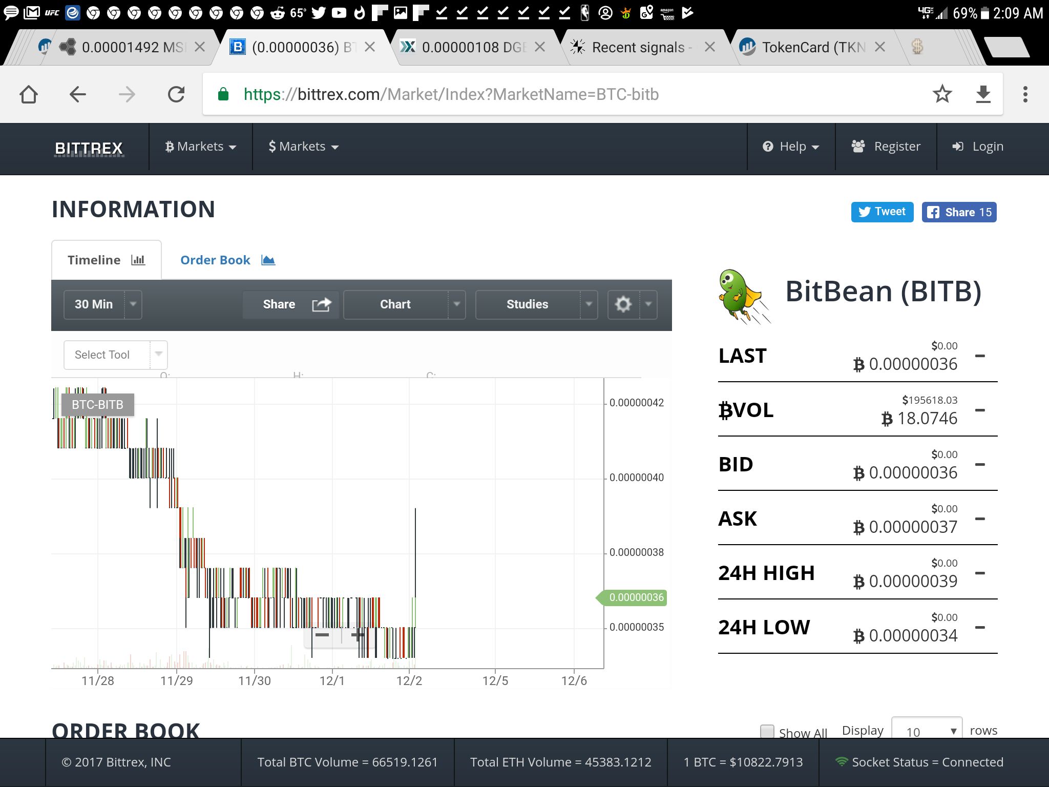Close the 0.00000108 DGB tab
This screenshot has height=787, width=1049.
click(x=540, y=47)
